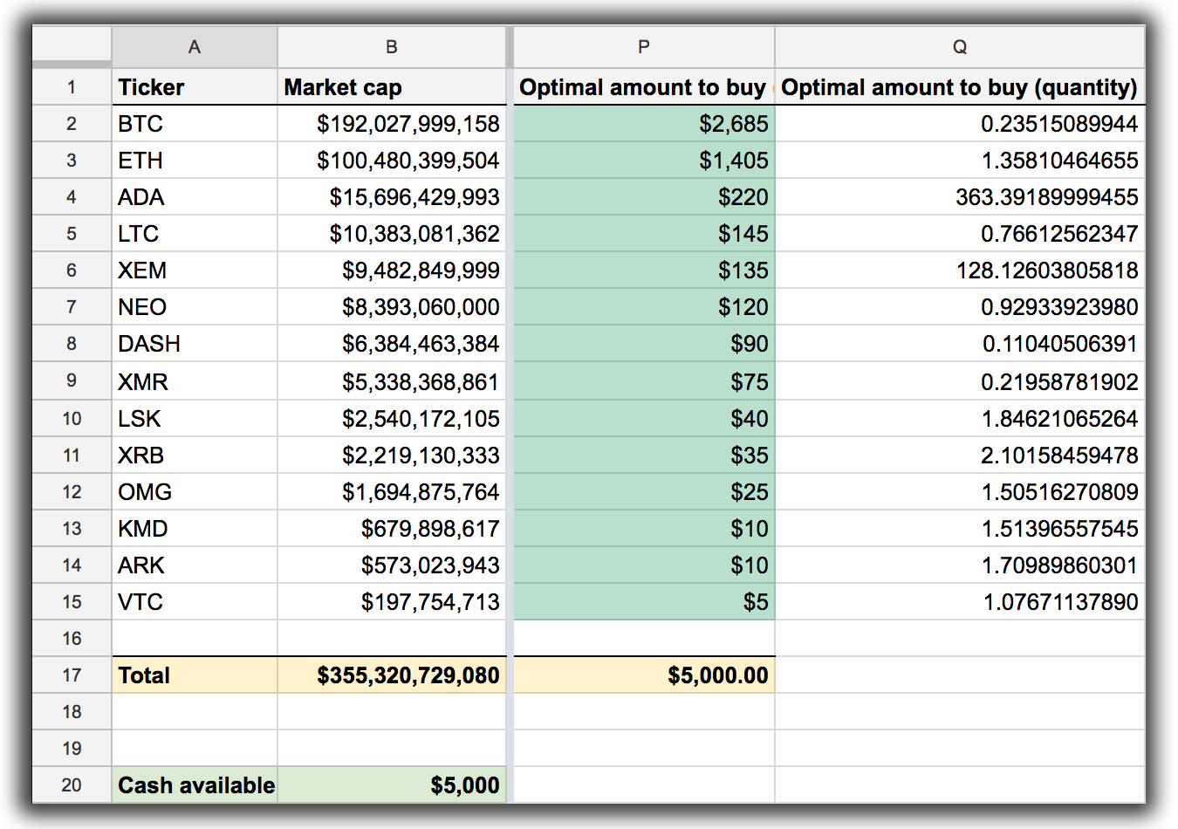This screenshot has height=829, width=1178.
Task: Select the Total market cap cell
Action: tap(391, 675)
